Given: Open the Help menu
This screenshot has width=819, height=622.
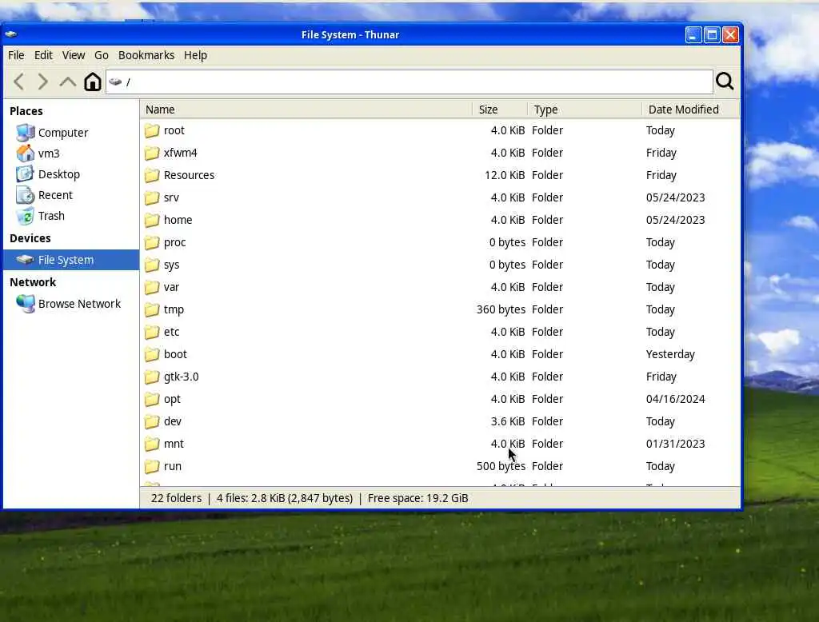Looking at the screenshot, I should [195, 55].
